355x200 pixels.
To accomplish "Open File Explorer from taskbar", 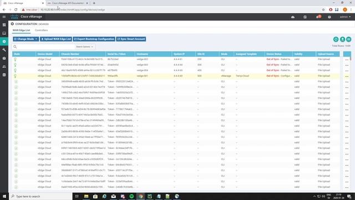I will pos(87,196).
